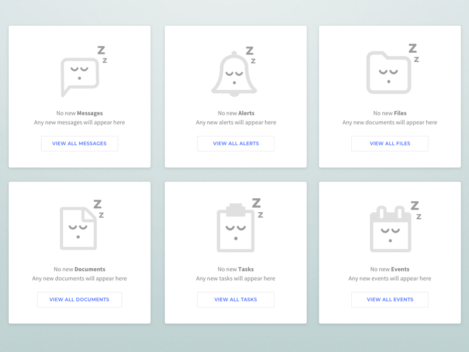Click the VIEW ALL FILES button
This screenshot has height=352, width=469.
[390, 143]
